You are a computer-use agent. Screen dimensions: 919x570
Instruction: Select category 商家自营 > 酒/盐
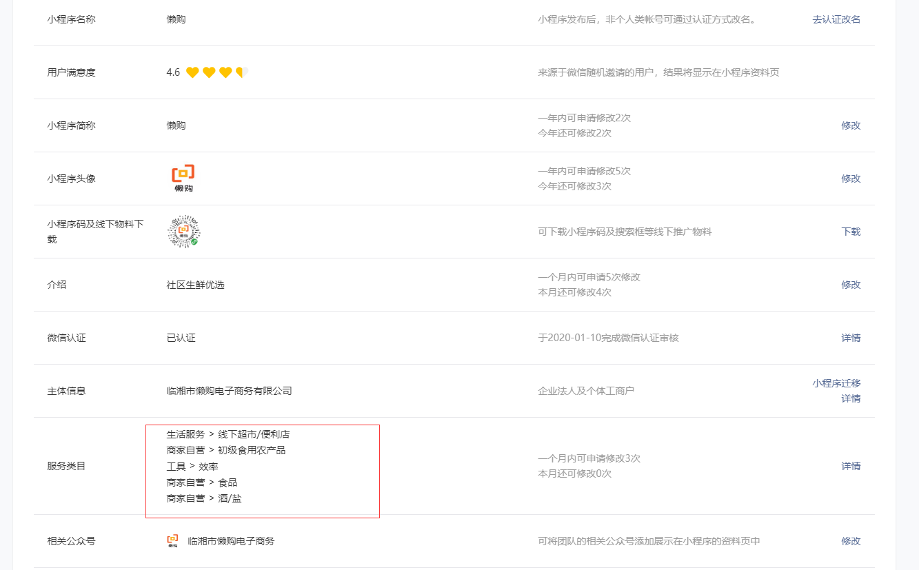coord(203,498)
